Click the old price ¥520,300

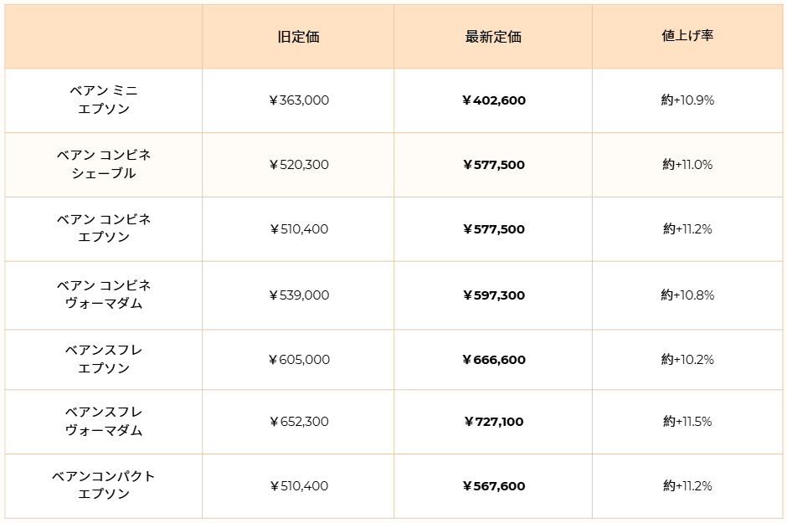299,165
